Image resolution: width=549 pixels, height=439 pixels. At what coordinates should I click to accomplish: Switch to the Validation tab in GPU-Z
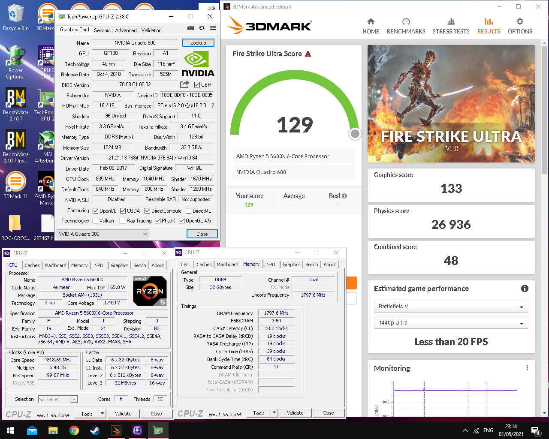click(x=151, y=30)
